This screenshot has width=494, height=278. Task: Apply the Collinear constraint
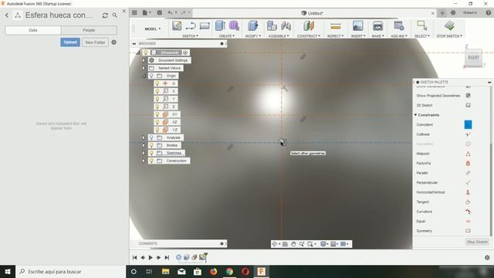(468, 134)
